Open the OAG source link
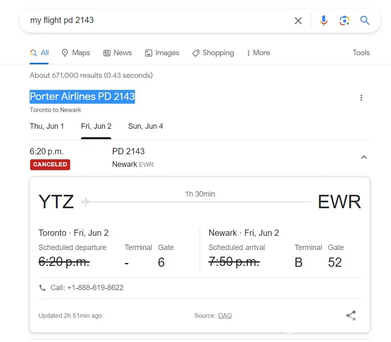 click(x=225, y=316)
